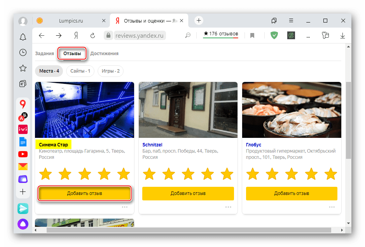This screenshot has height=247, width=365.
Task: Open downloads arrow in toolbar
Action: coord(343,36)
